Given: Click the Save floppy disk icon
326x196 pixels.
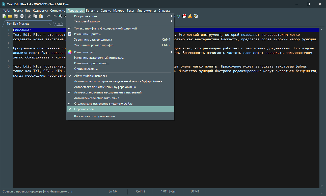Looking at the screenshot, I should coord(16,16).
